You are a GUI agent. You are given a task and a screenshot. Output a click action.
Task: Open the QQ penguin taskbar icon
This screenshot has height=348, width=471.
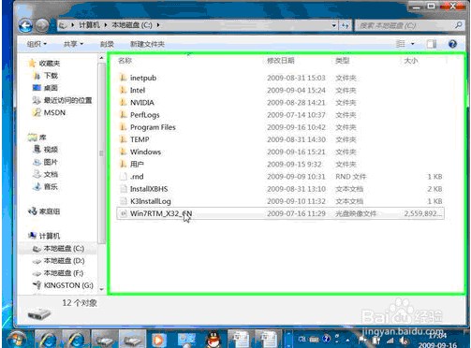(213, 340)
